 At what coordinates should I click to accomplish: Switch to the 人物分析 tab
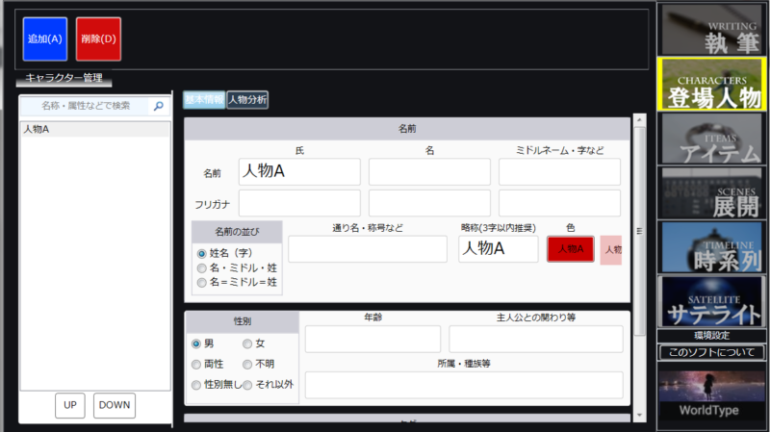247,100
